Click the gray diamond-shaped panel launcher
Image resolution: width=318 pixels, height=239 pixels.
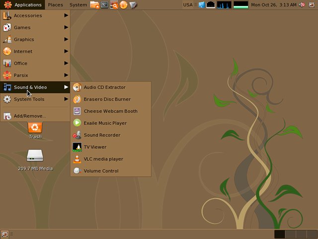pyautogui.click(x=133, y=5)
